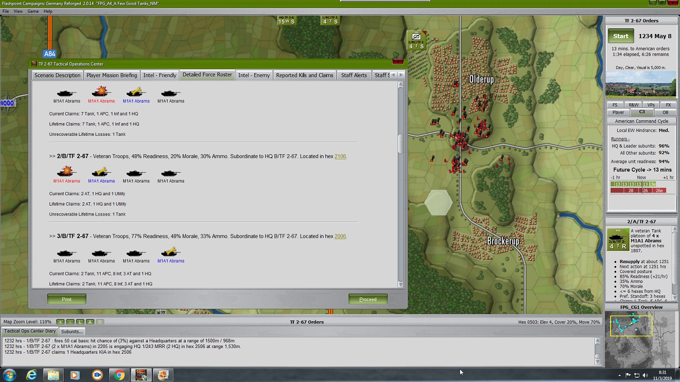Open the VPs side panel tab
680x382 pixels.
(x=651, y=105)
